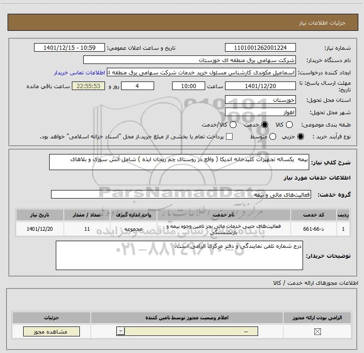Click the service group field فعالیت‌های مالی و بیمه
Viewport: 364px width, 353px height.
click(x=181, y=194)
